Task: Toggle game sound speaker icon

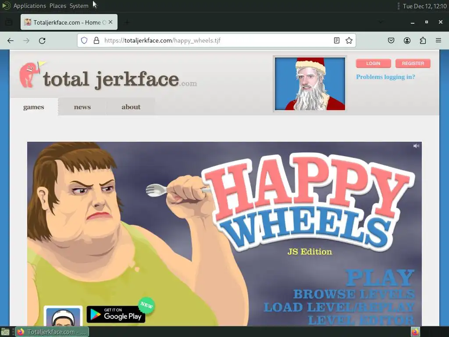Action: [416, 146]
